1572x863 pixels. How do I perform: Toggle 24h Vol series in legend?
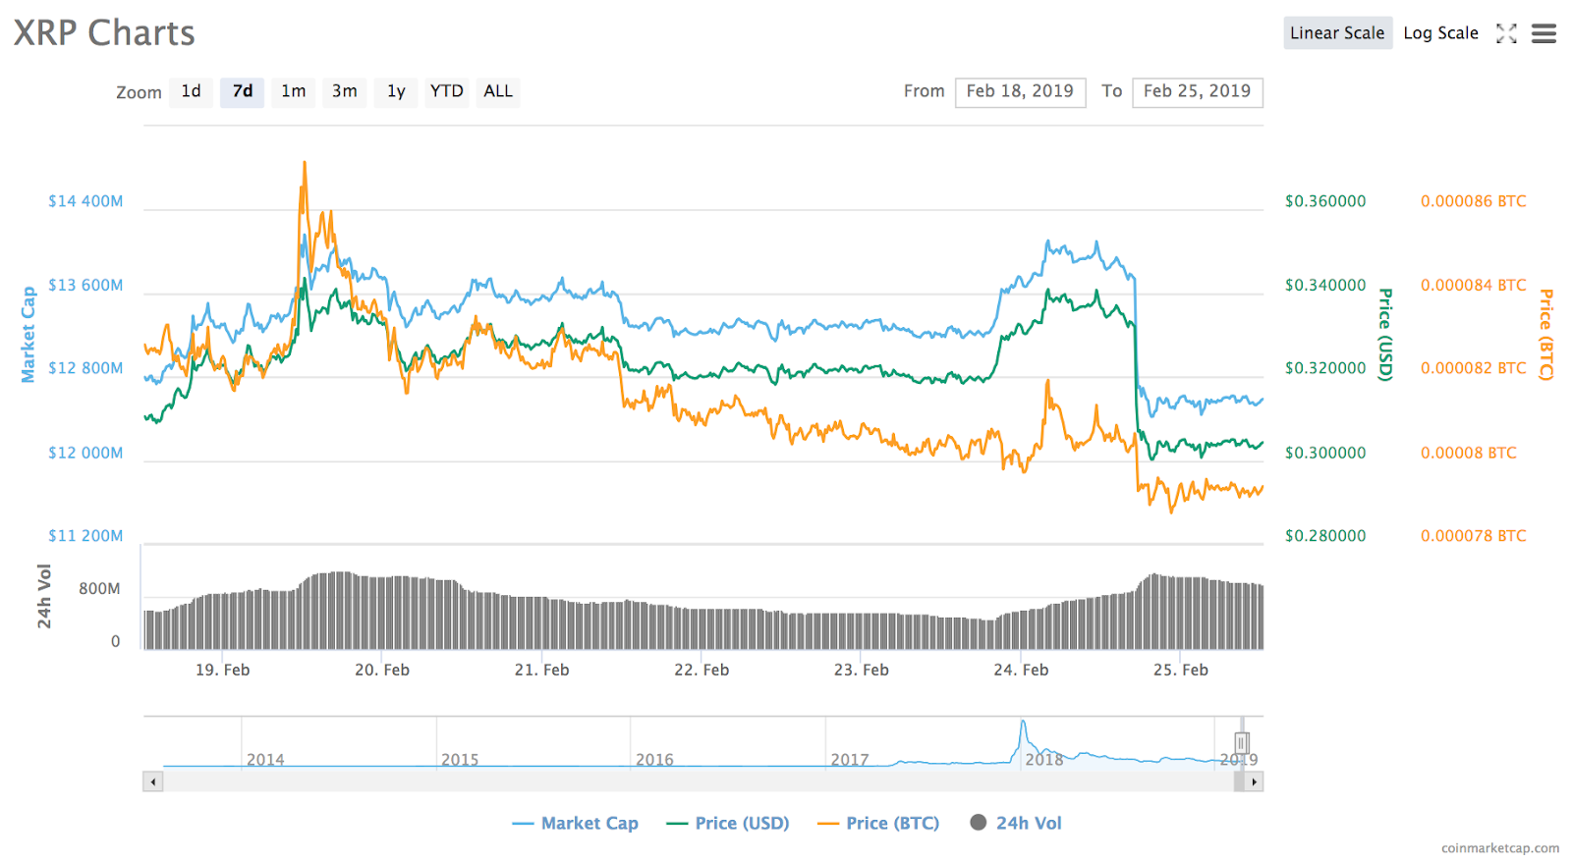click(x=1016, y=823)
